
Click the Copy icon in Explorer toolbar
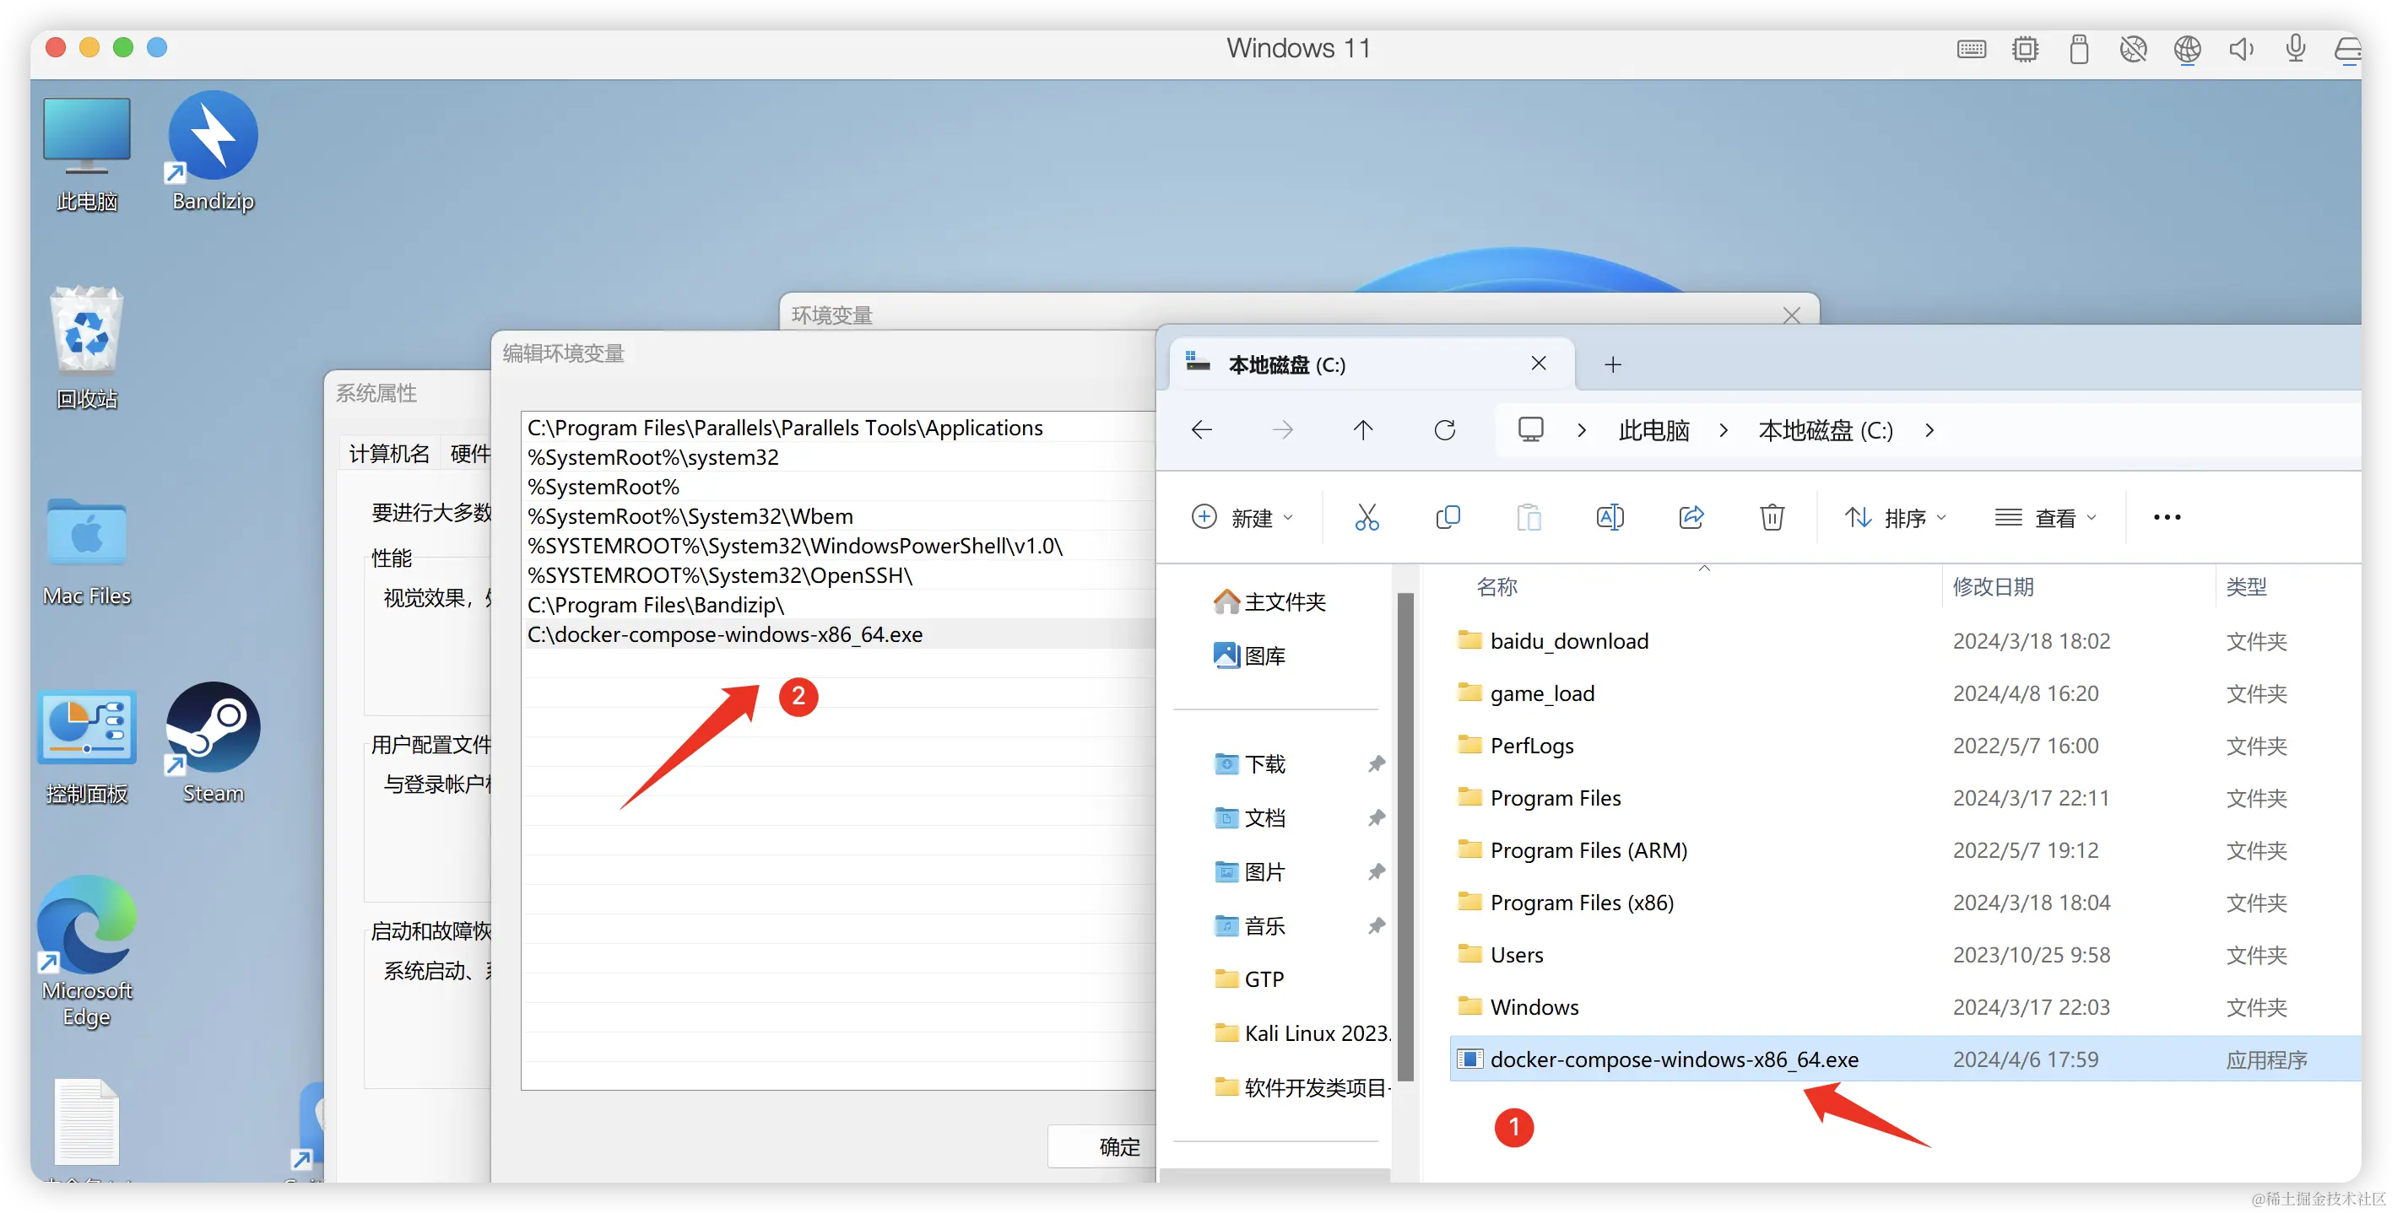click(1448, 517)
